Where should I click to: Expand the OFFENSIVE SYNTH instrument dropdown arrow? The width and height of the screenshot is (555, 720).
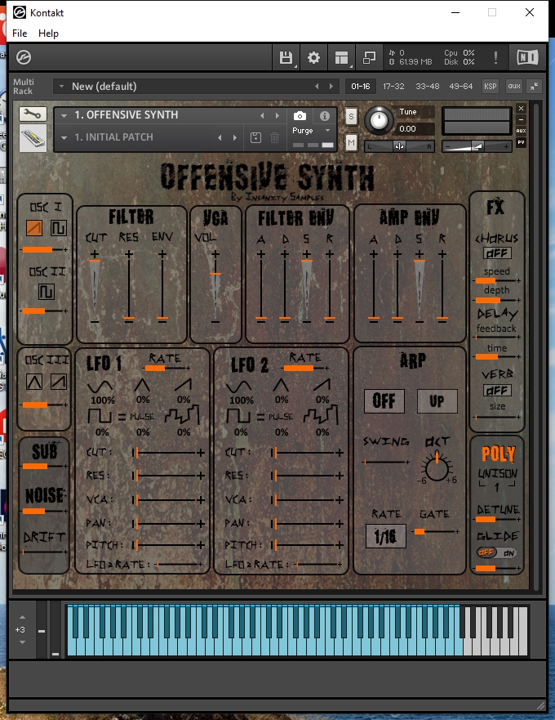click(64, 115)
